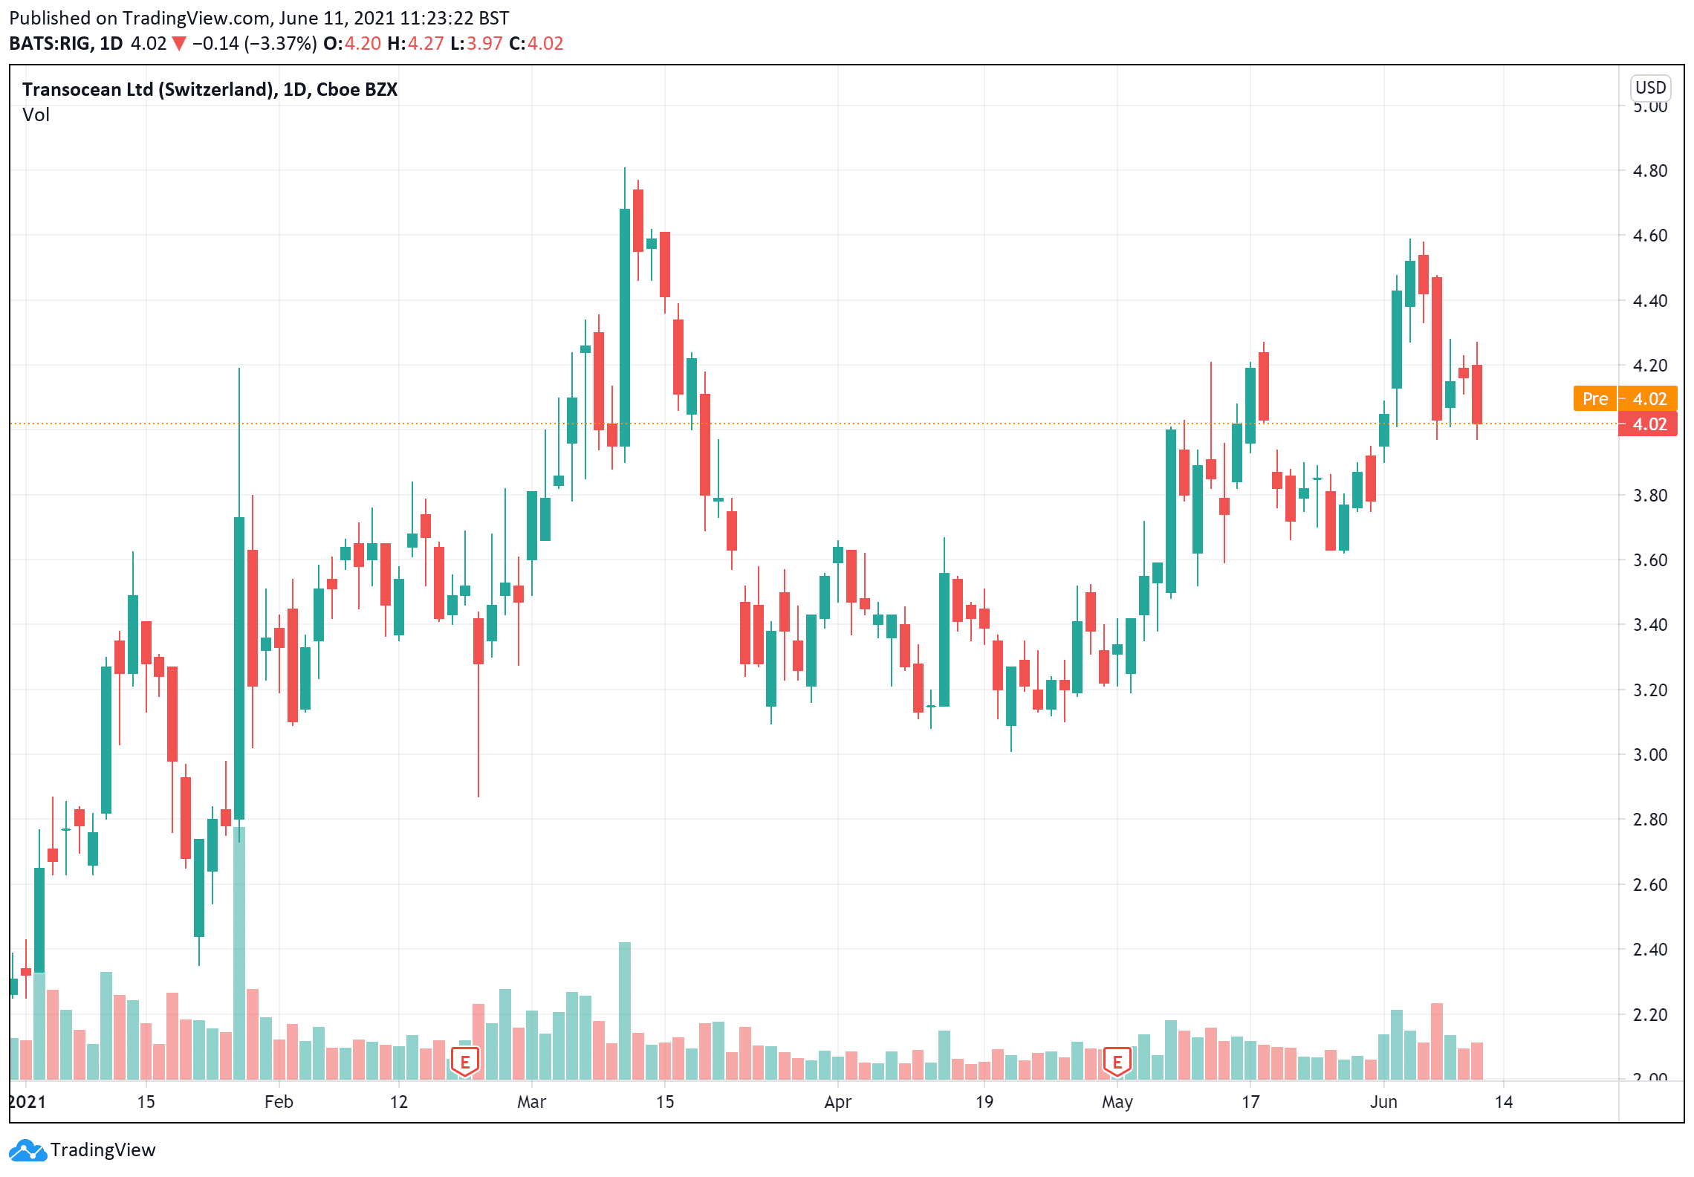Click the red down triangle change icon
This screenshot has height=1177, width=1694.
click(178, 44)
